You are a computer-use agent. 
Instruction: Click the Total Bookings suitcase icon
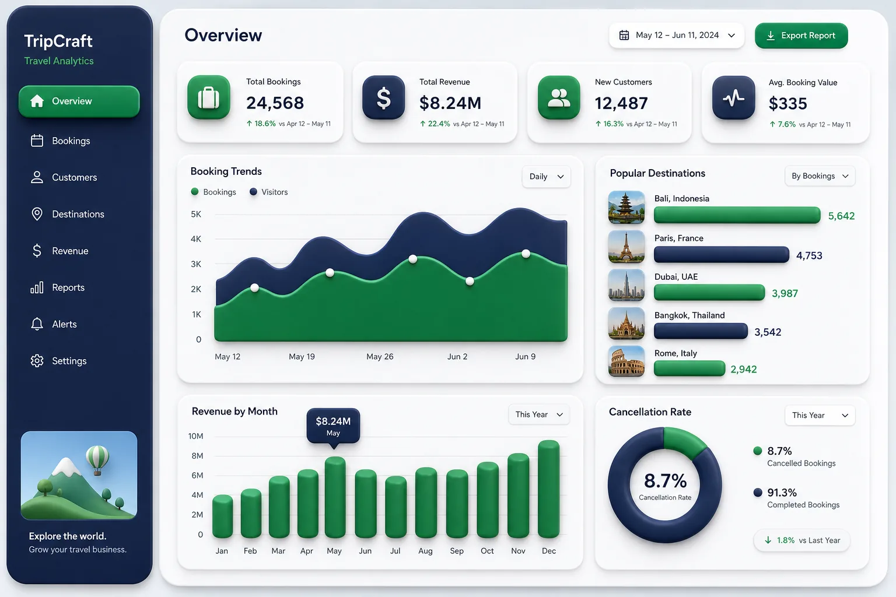(x=209, y=97)
